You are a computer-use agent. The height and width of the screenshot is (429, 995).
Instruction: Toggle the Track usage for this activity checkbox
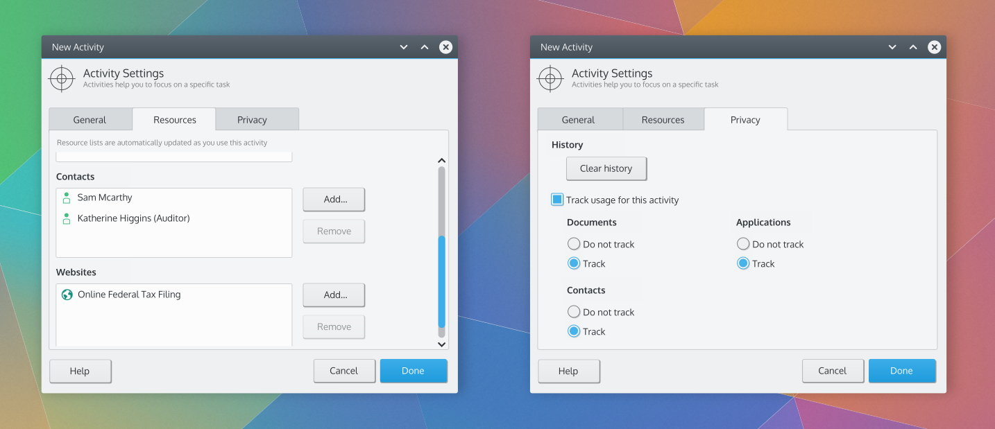coord(557,200)
